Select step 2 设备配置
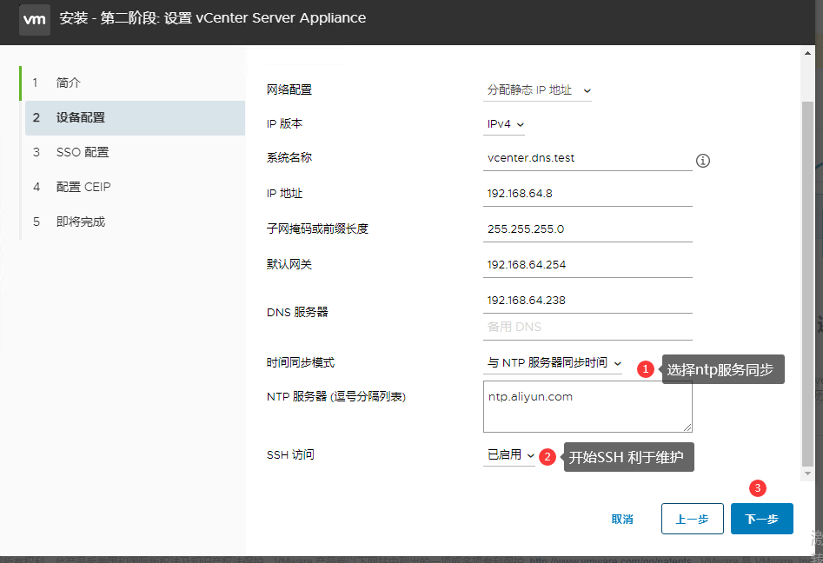Image resolution: width=823 pixels, height=563 pixels. (81, 117)
